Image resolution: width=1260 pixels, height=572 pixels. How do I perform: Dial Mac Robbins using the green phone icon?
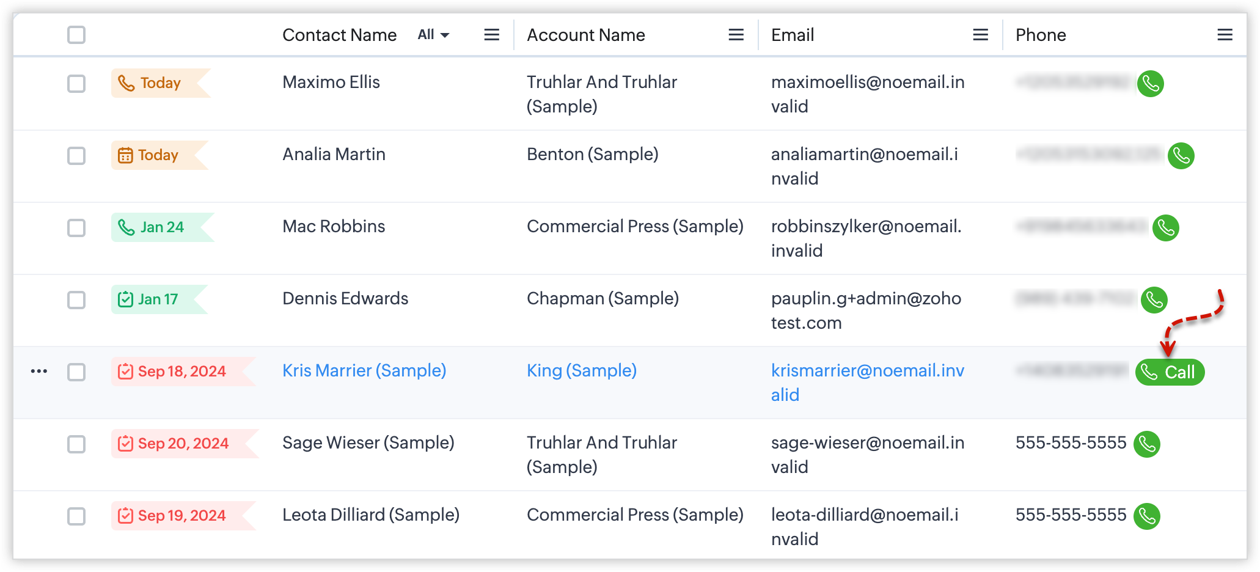(x=1165, y=228)
